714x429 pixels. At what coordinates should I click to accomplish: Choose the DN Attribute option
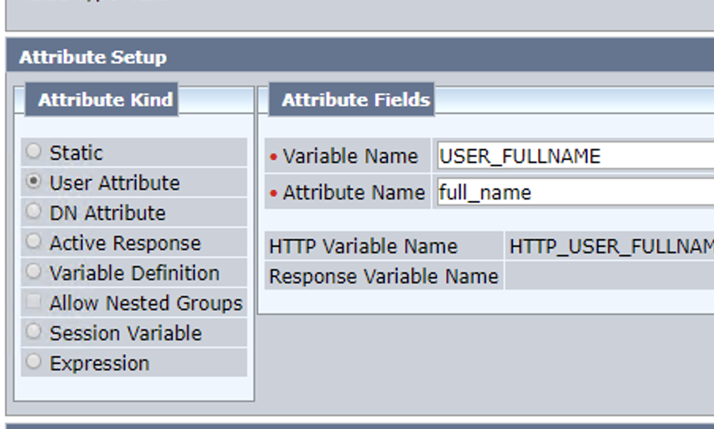click(x=33, y=211)
